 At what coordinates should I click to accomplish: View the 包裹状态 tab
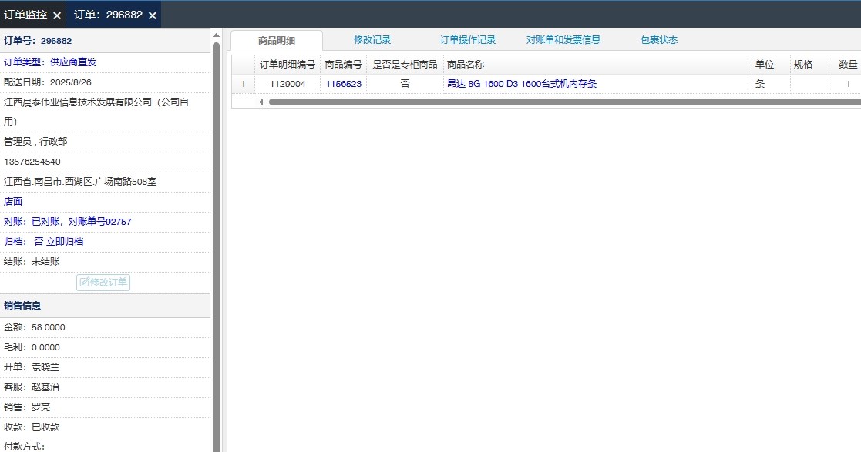(659, 40)
